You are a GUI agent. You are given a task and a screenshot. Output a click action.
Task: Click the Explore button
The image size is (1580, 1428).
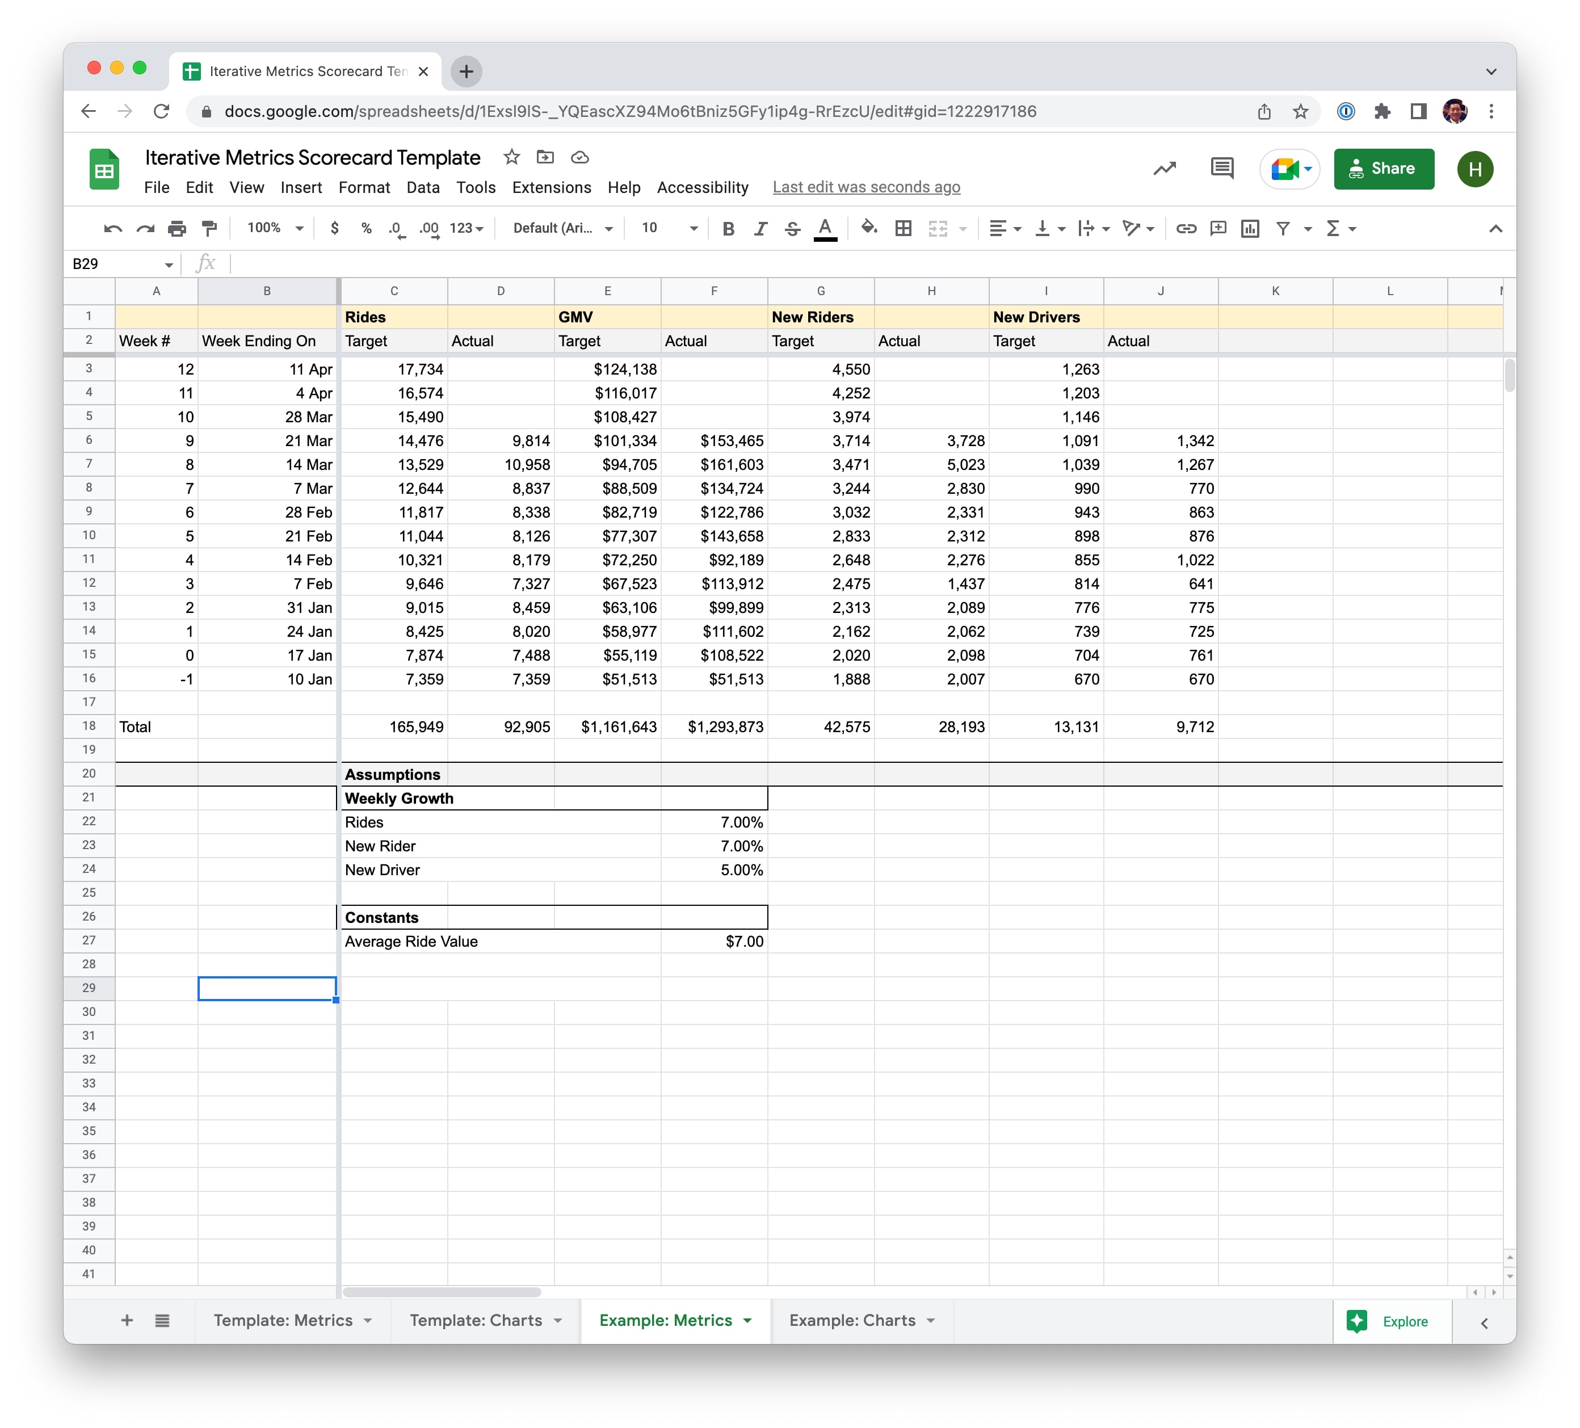(x=1393, y=1321)
